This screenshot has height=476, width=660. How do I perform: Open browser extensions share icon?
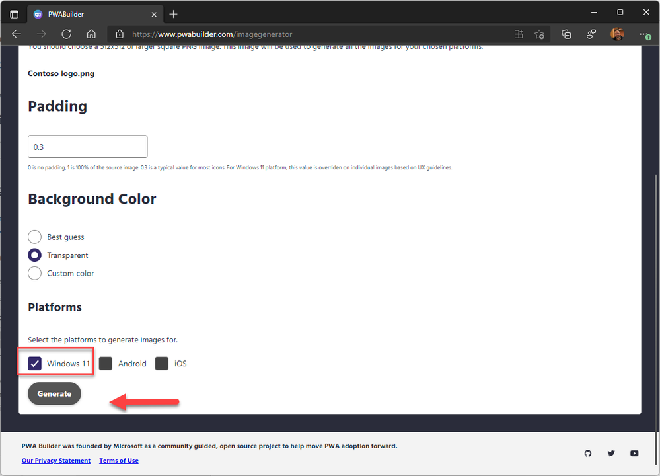591,34
